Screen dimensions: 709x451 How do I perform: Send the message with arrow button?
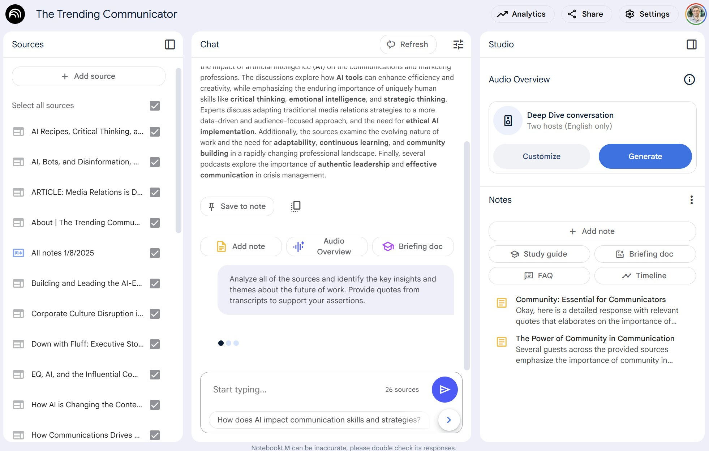[x=444, y=390]
